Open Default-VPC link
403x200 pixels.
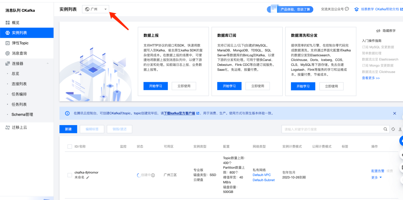[x=262, y=175]
